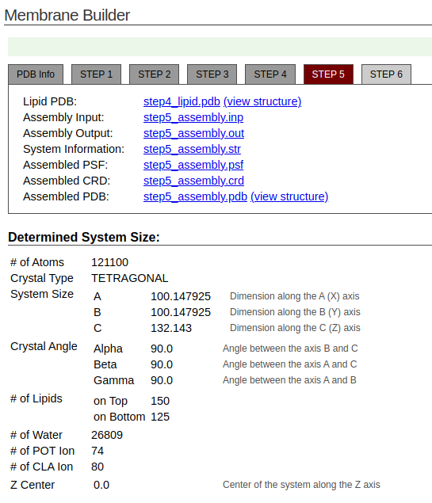The image size is (432, 503).
Task: Advance to the STEP 6 tab
Action: pos(386,74)
